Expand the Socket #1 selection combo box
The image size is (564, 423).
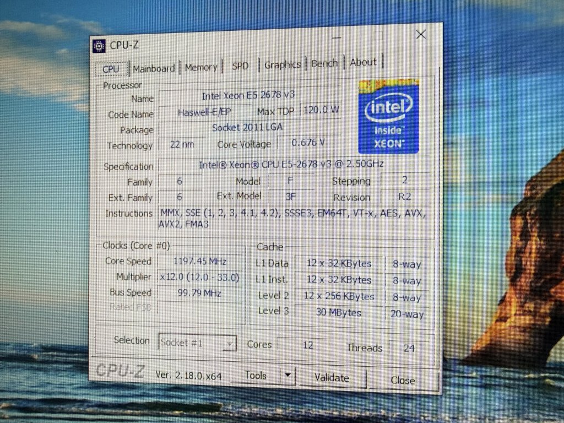pyautogui.click(x=198, y=343)
